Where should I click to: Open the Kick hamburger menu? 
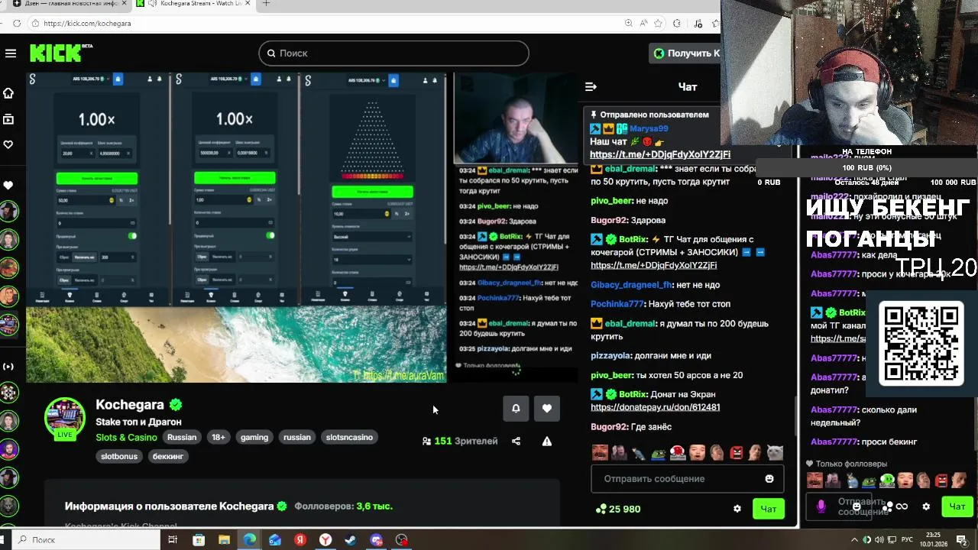click(x=11, y=53)
